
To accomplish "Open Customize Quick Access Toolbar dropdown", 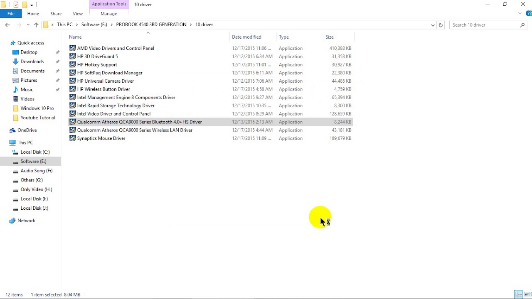I will coord(32,5).
